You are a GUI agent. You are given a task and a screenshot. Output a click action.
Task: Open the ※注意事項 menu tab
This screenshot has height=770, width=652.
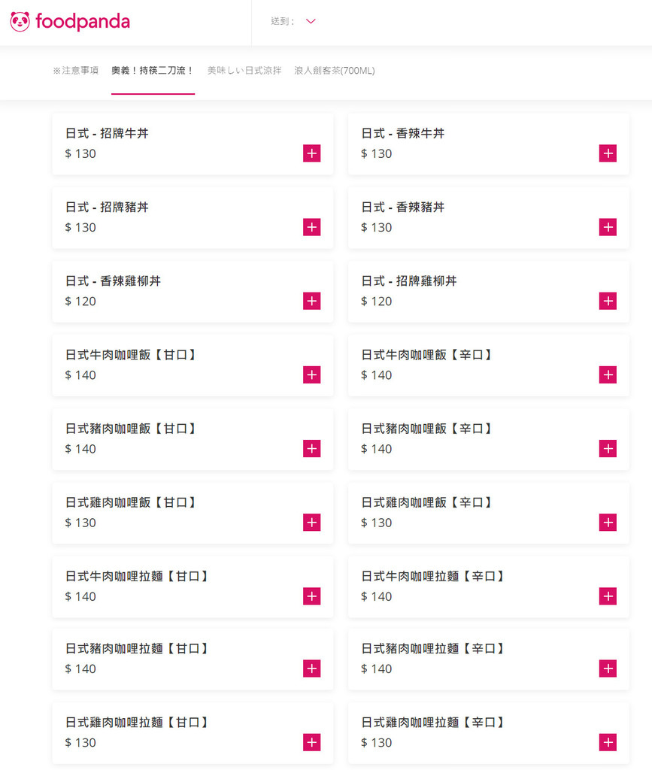point(76,71)
